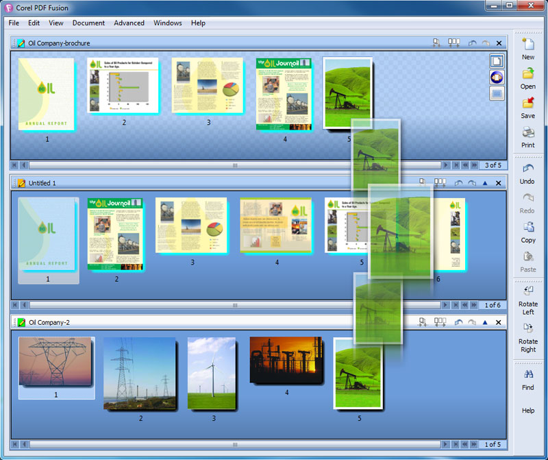The height and width of the screenshot is (460, 548).
Task: Click the Undo icon in sidebar
Action: coord(527,169)
